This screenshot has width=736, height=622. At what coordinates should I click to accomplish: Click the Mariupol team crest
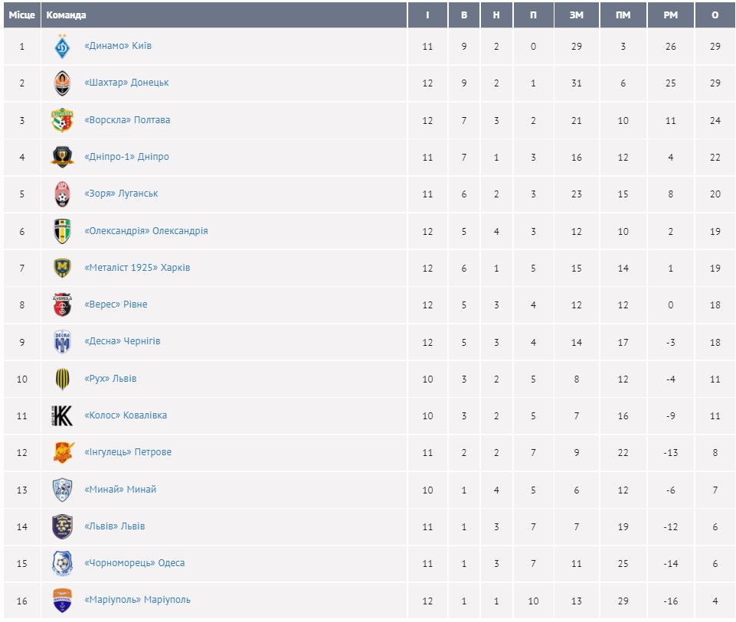click(62, 600)
